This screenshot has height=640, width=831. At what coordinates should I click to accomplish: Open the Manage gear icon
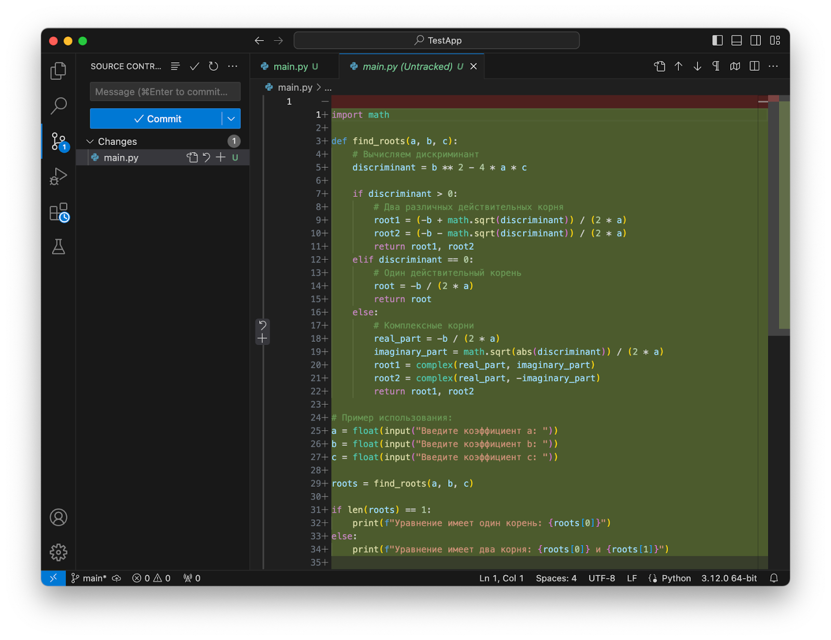click(58, 552)
